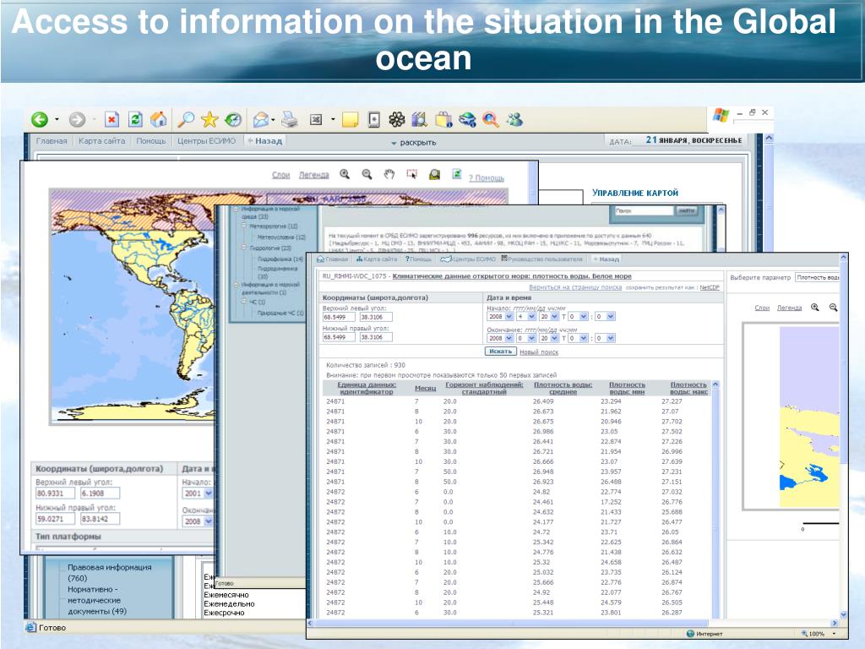Click Помощь in the back browser menu

point(150,141)
